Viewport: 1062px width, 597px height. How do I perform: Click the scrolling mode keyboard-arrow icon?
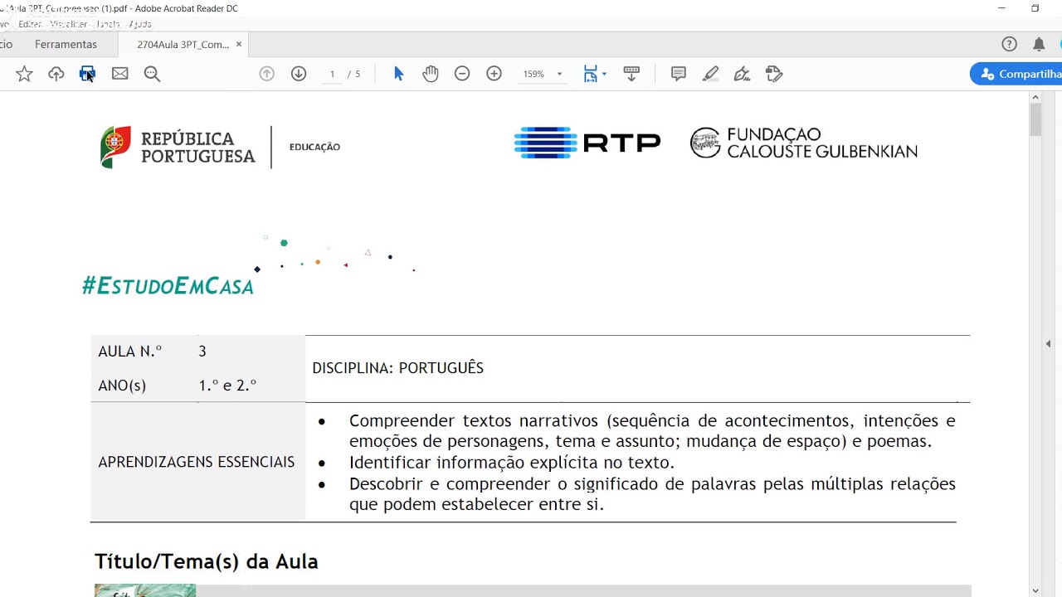pos(631,74)
